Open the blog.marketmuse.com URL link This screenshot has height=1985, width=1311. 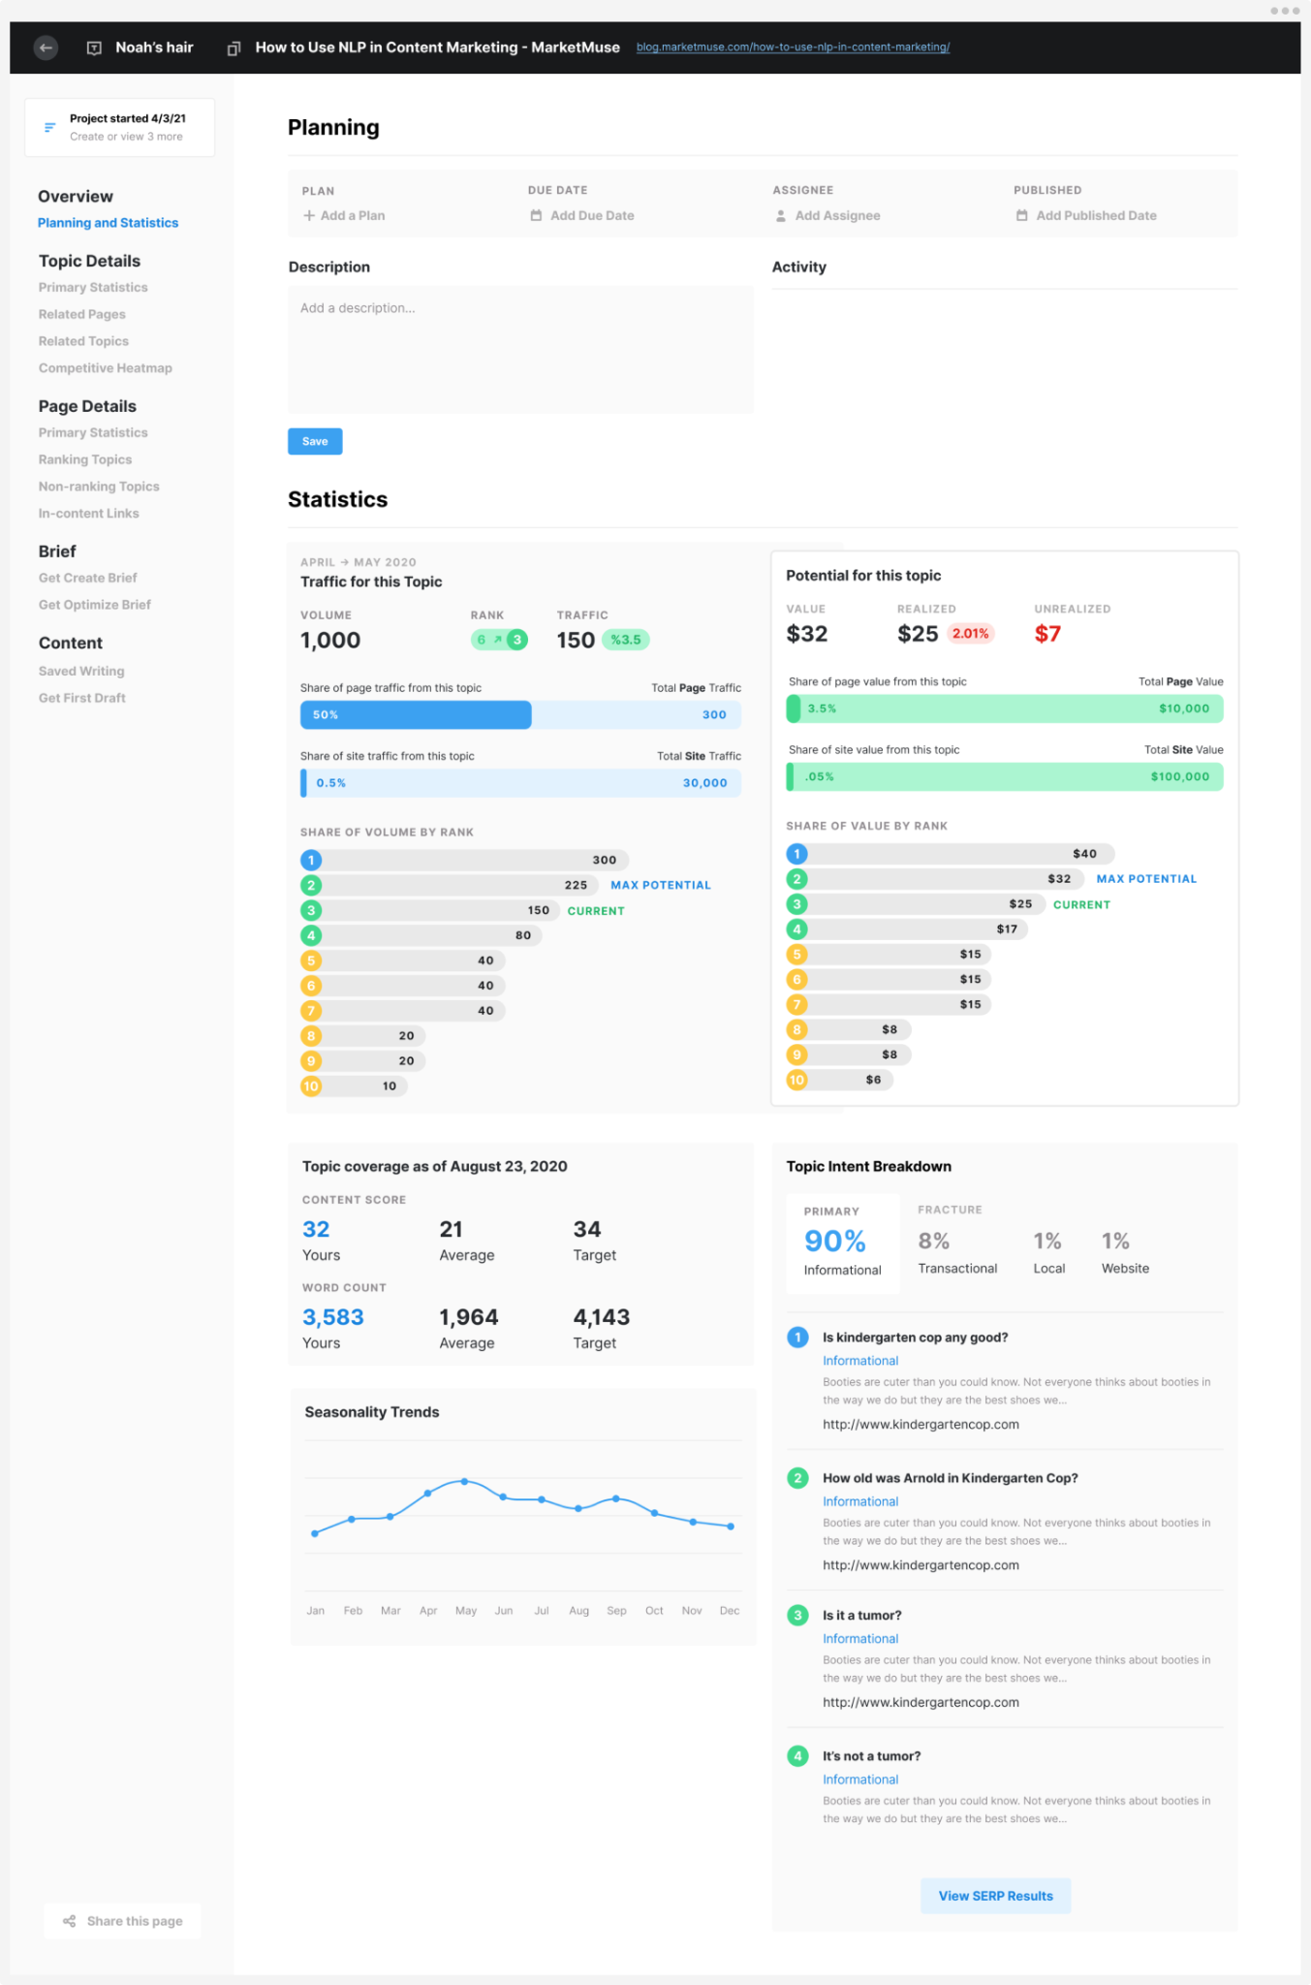click(x=793, y=47)
